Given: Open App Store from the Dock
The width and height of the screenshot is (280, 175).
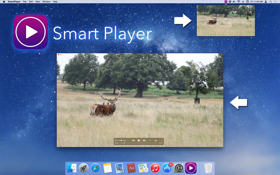Looking at the screenshot, I should click(x=167, y=168).
